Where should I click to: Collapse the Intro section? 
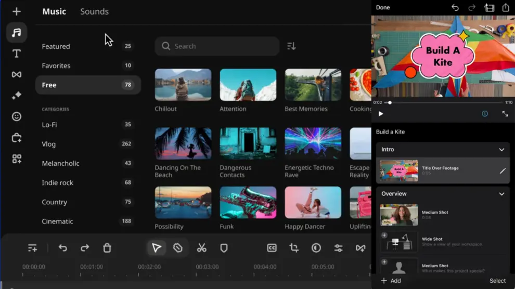[501, 150]
